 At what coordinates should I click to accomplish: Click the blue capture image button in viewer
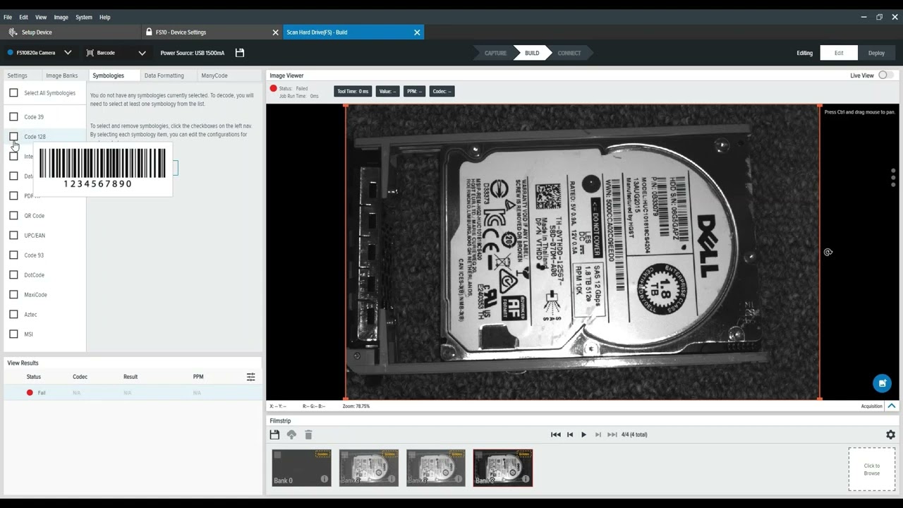point(882,383)
